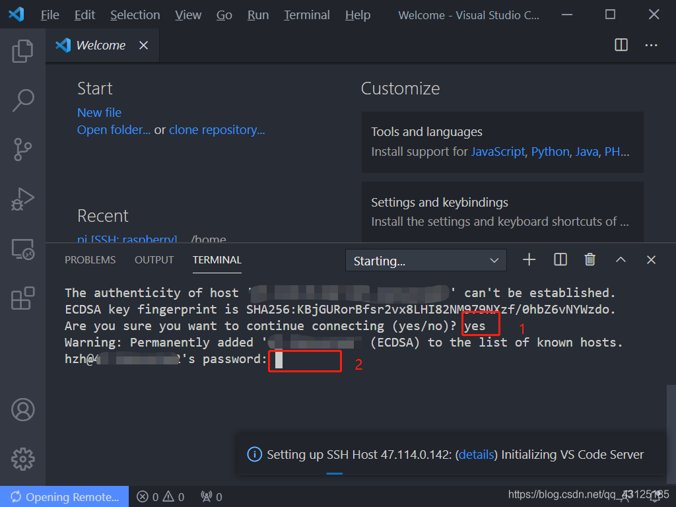
Task: Click the Open folder link
Action: coord(114,130)
